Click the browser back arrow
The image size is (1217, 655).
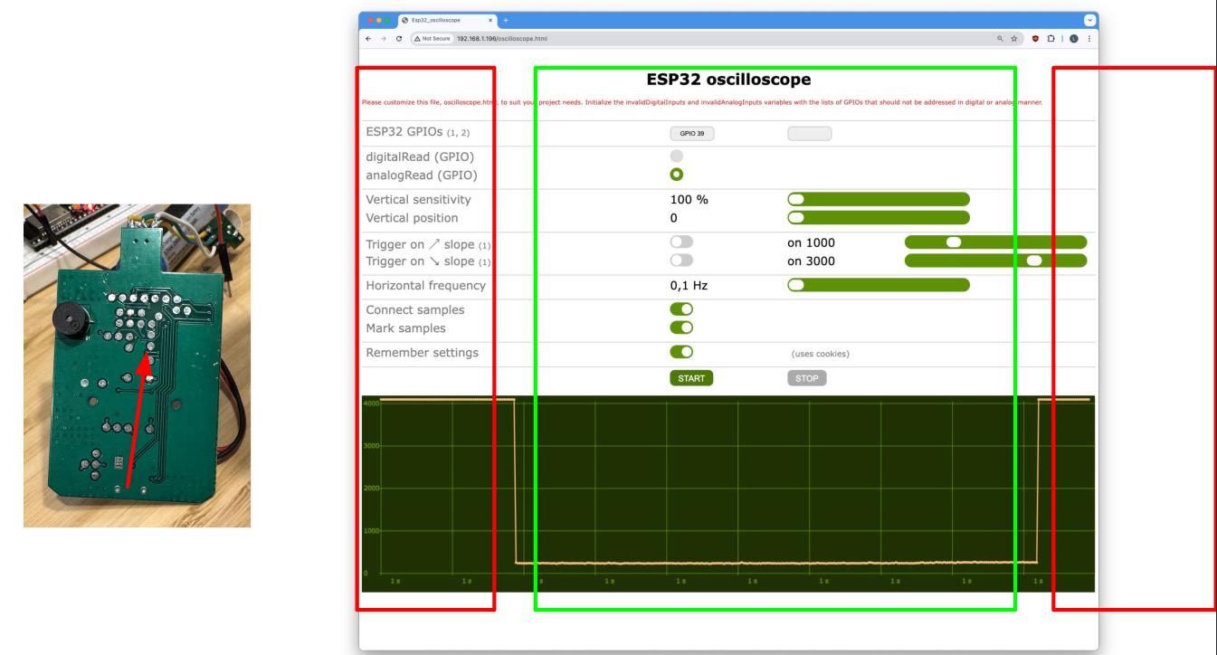tap(368, 39)
